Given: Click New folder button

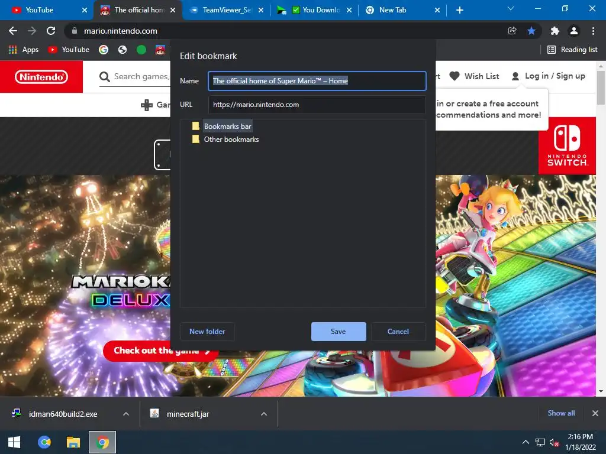Looking at the screenshot, I should [207, 332].
